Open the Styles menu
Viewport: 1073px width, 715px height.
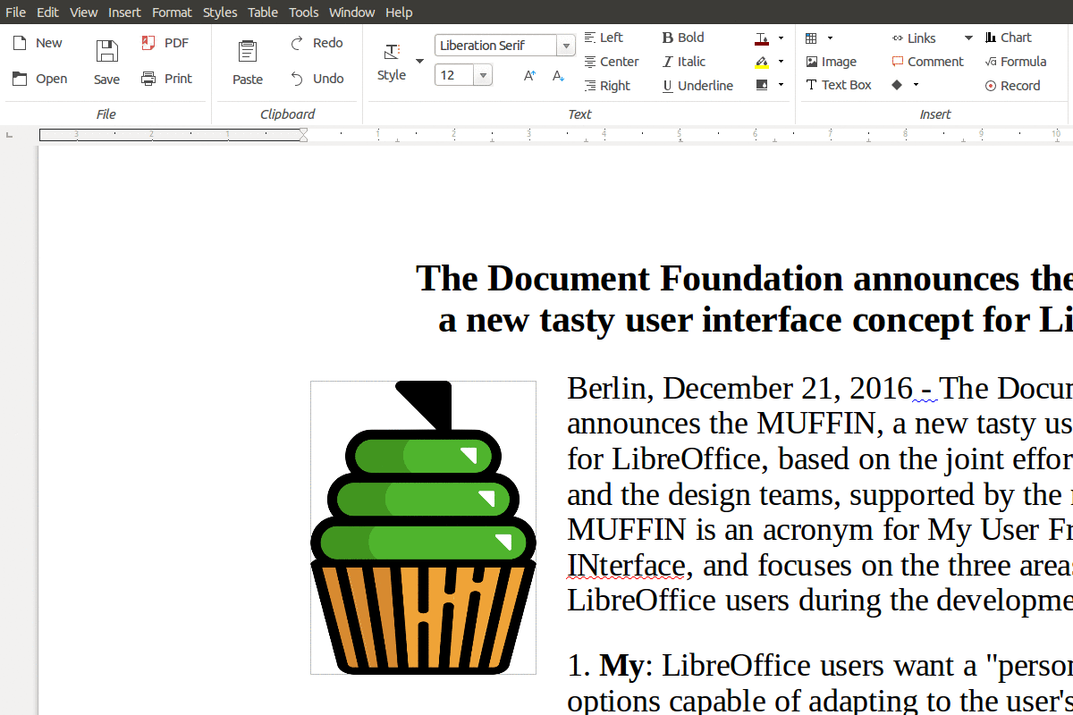(220, 12)
